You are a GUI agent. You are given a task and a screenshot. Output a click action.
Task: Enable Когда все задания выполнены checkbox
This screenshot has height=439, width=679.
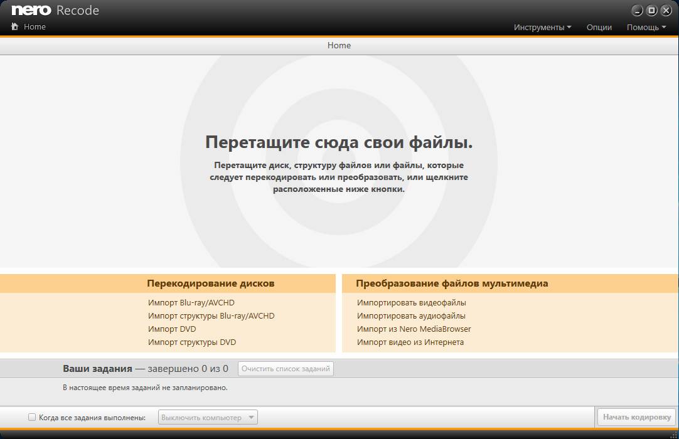32,417
